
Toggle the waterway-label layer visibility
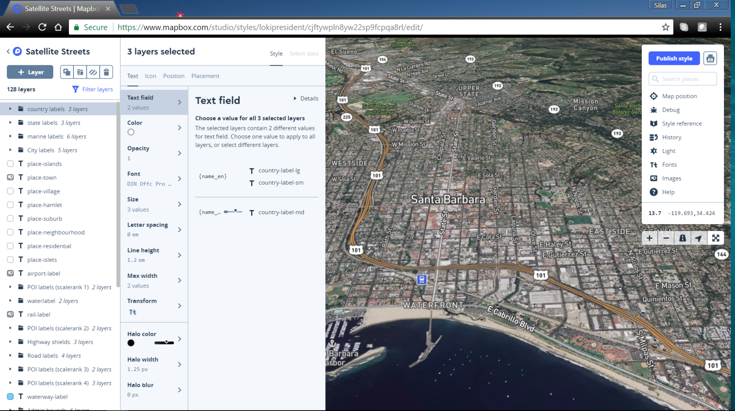(10, 397)
